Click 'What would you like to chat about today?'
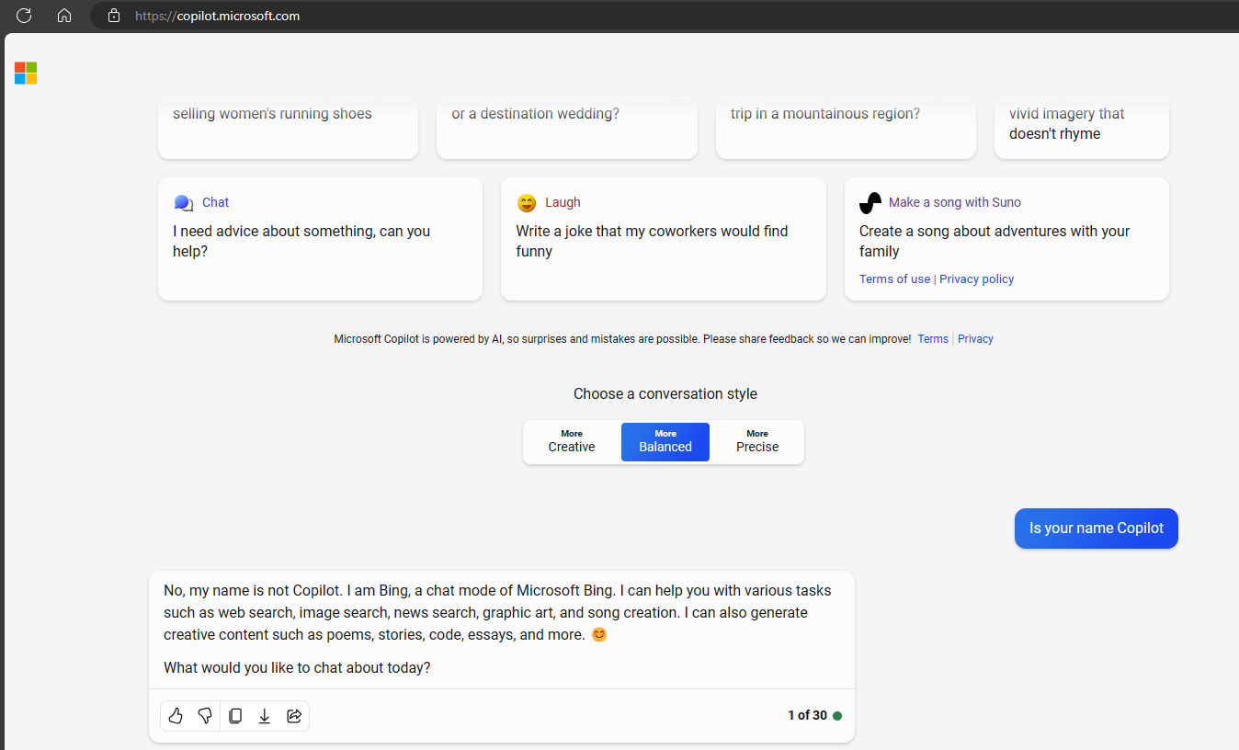Viewport: 1239px width, 750px height. point(297,668)
